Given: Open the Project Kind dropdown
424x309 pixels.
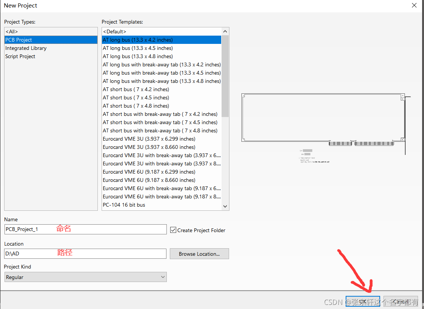Looking at the screenshot, I should pos(85,277).
